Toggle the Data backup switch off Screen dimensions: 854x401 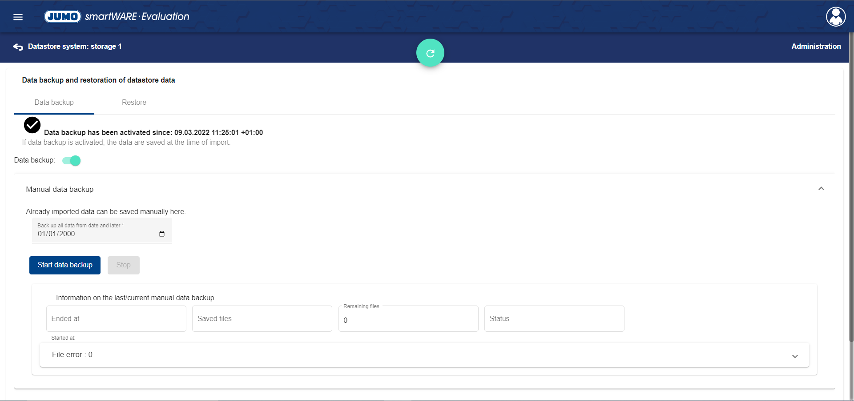(72, 160)
